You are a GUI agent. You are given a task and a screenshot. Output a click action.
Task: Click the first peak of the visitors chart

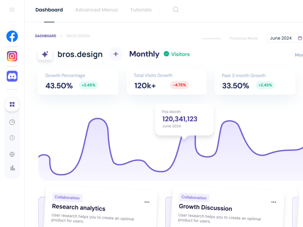(x=98, y=119)
